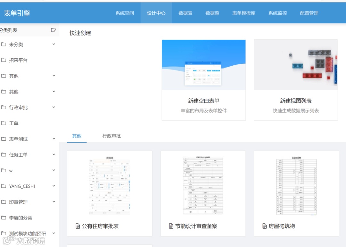
Task: Click the folder icon next to 招采平台
Action: click(x=4, y=60)
